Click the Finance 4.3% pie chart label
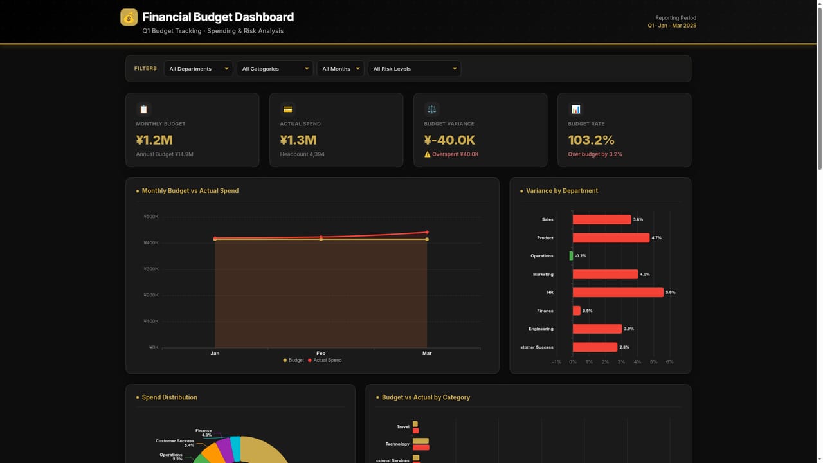Image resolution: width=823 pixels, height=463 pixels. pos(204,433)
